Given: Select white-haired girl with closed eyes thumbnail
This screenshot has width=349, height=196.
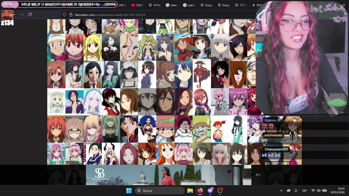Looking at the screenshot, I should coord(92,102).
